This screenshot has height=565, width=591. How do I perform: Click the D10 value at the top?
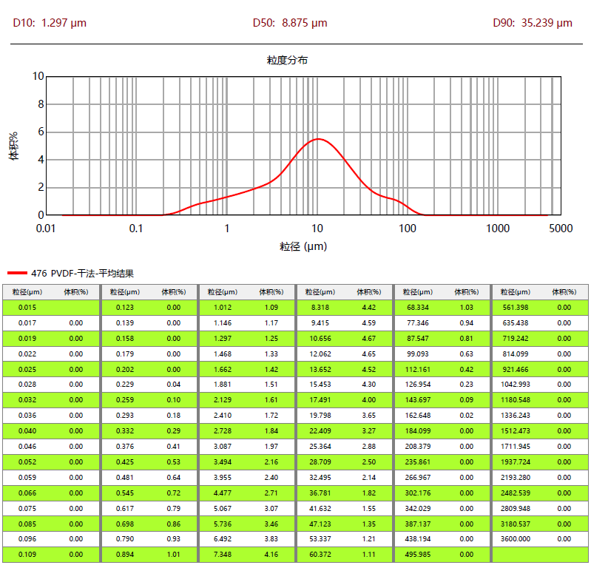[x=50, y=23]
